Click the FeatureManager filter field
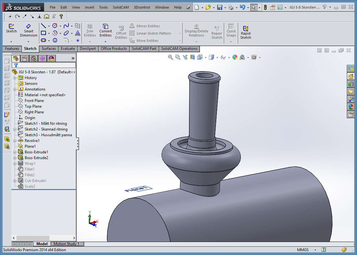 point(44,65)
